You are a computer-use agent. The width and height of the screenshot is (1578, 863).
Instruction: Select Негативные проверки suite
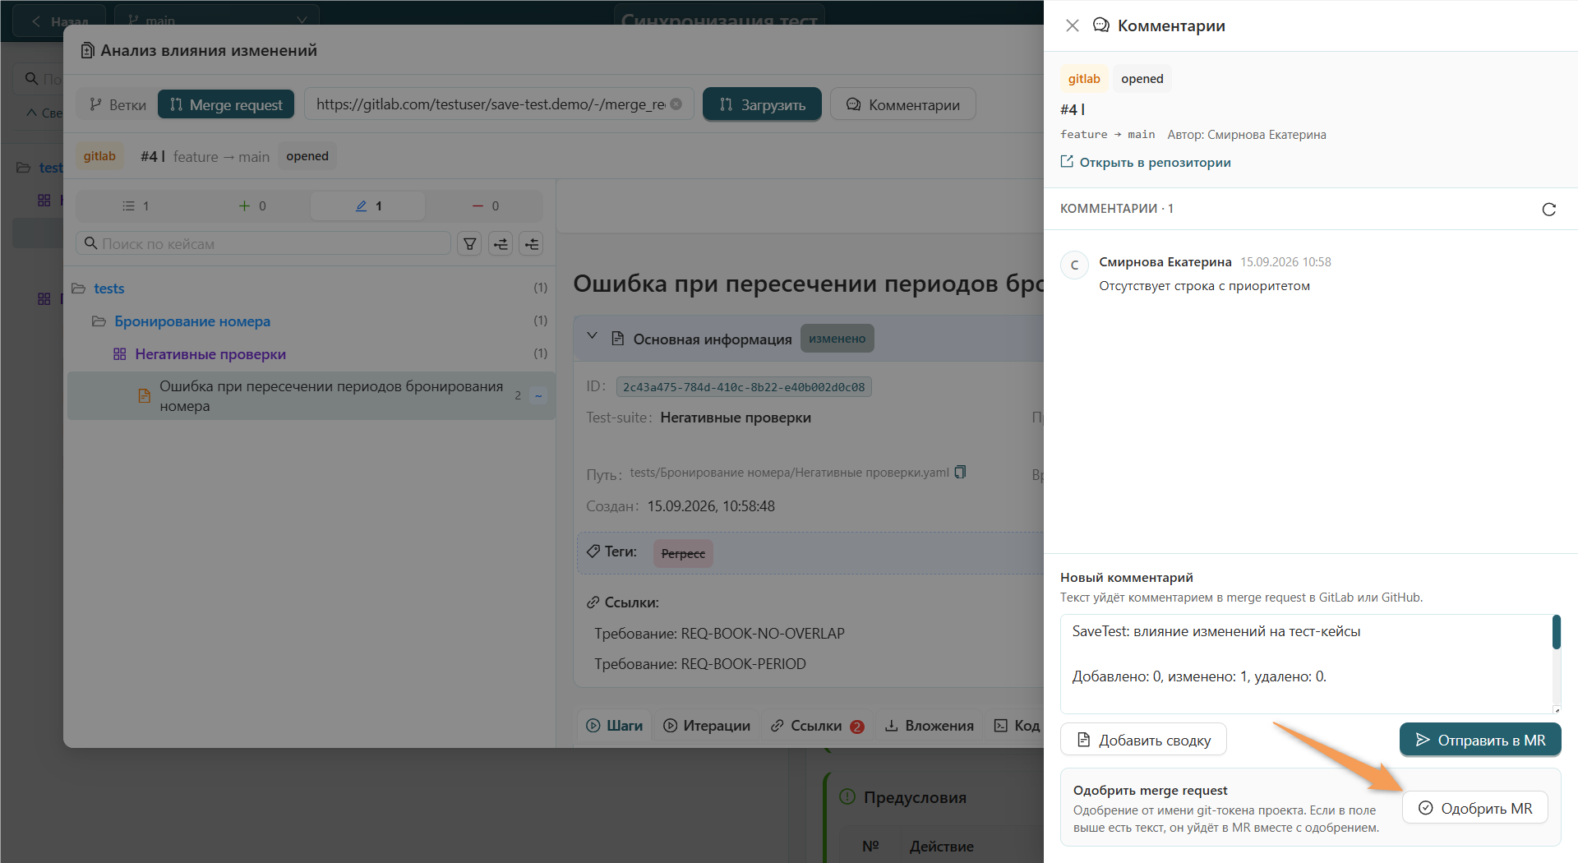(x=210, y=354)
